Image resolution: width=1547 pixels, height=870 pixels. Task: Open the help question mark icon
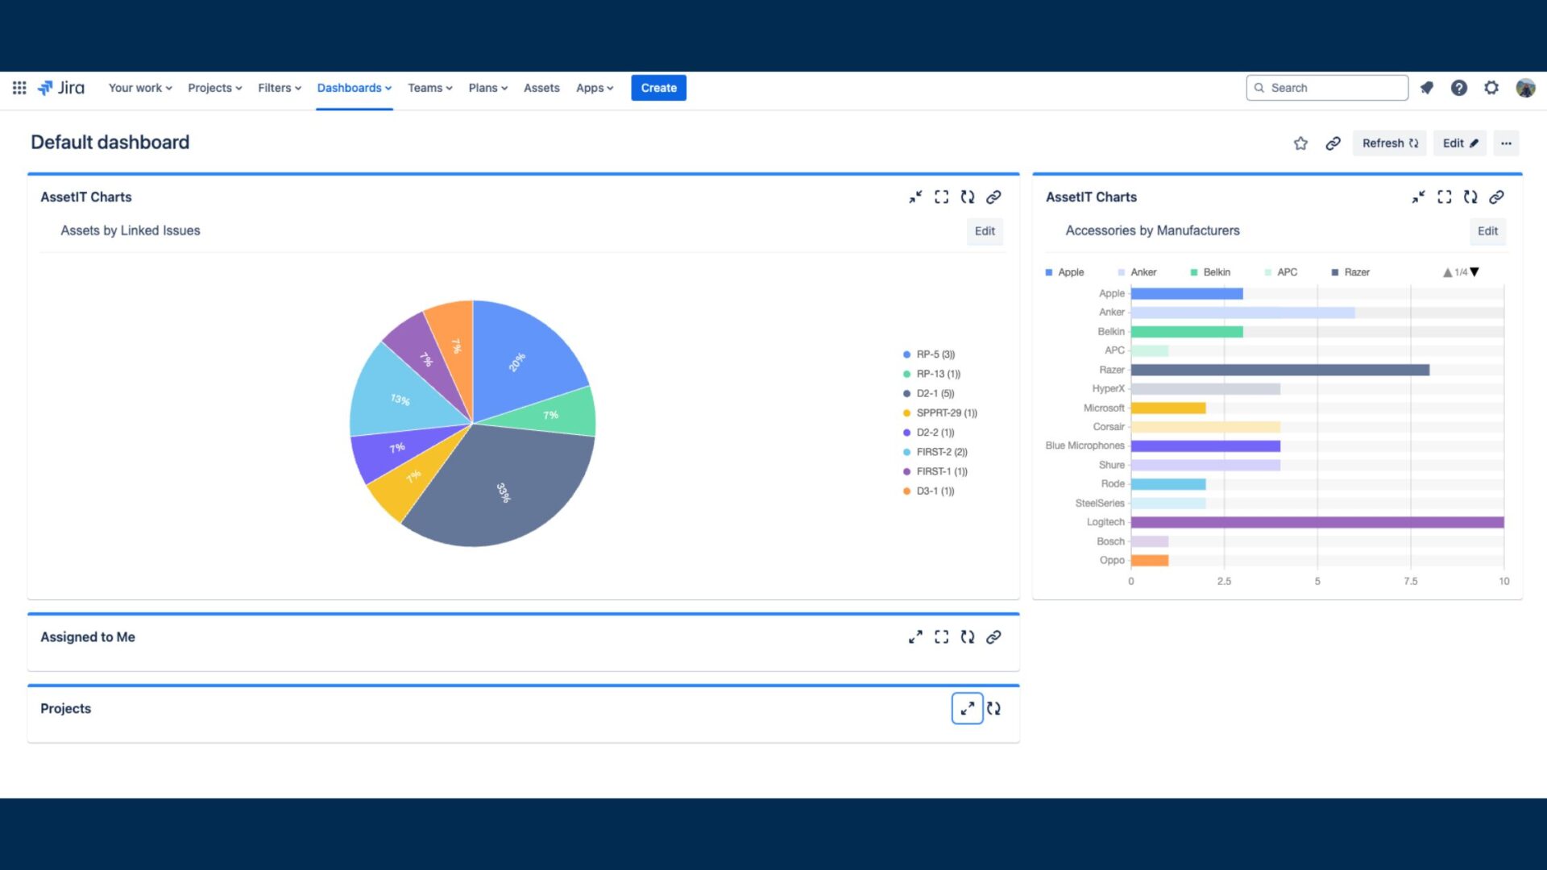tap(1458, 88)
